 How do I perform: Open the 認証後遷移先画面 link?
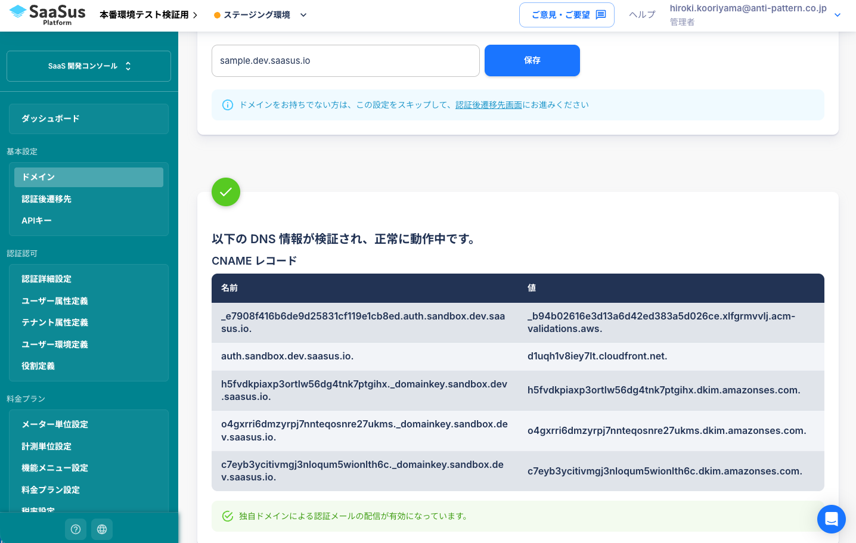tap(489, 104)
